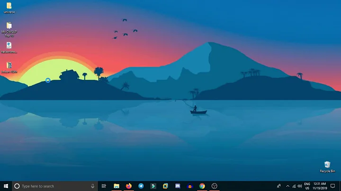Viewport: 341px width, 191px height.
Task: Open the network status tray icon
Action: 294,186
